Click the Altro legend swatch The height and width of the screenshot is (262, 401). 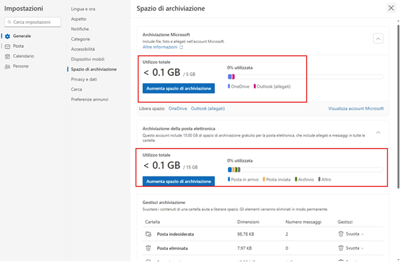(319, 179)
